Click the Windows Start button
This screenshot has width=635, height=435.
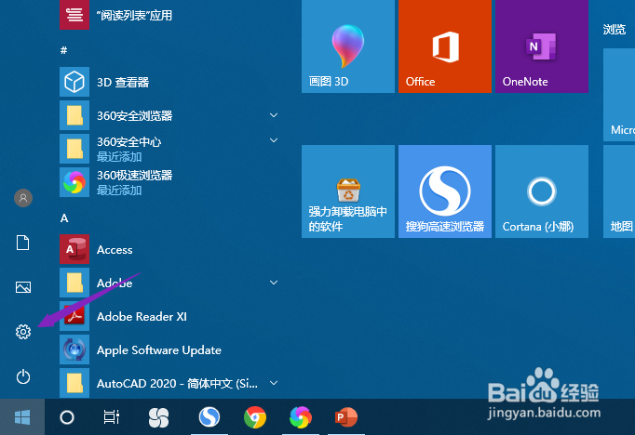(22, 417)
